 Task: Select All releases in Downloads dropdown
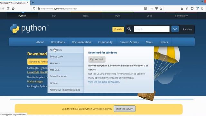(x=66, y=50)
